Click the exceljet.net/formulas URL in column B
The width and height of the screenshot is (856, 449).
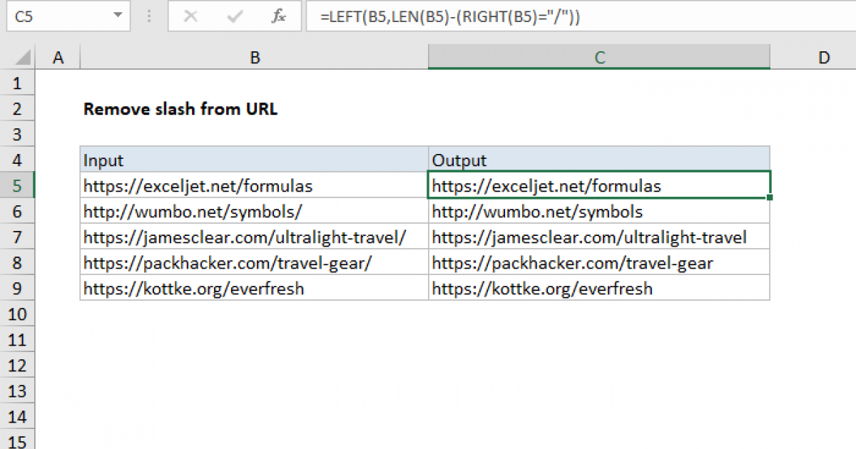click(x=198, y=185)
